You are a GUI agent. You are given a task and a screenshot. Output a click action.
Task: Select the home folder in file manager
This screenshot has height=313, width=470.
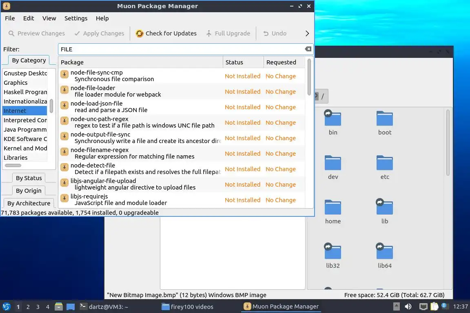[x=333, y=212]
